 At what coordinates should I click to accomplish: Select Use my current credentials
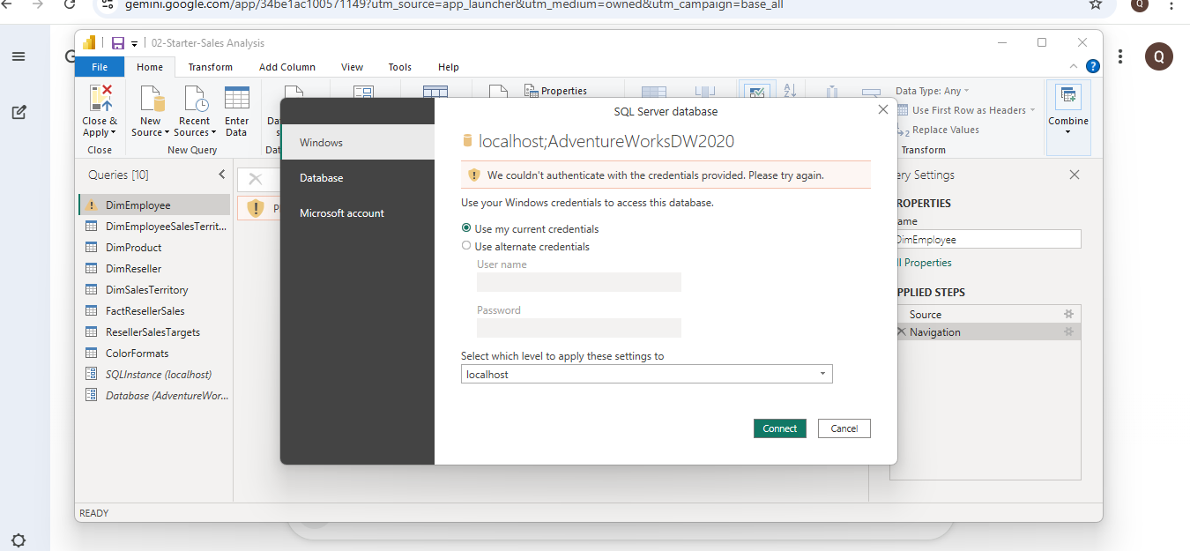[x=466, y=229]
